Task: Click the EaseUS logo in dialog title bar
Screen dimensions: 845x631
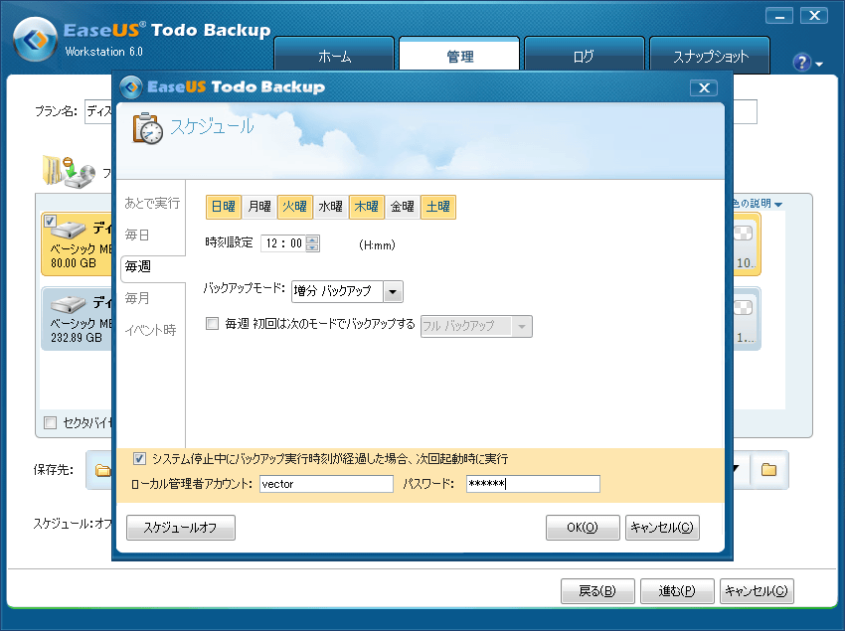Action: tap(131, 87)
